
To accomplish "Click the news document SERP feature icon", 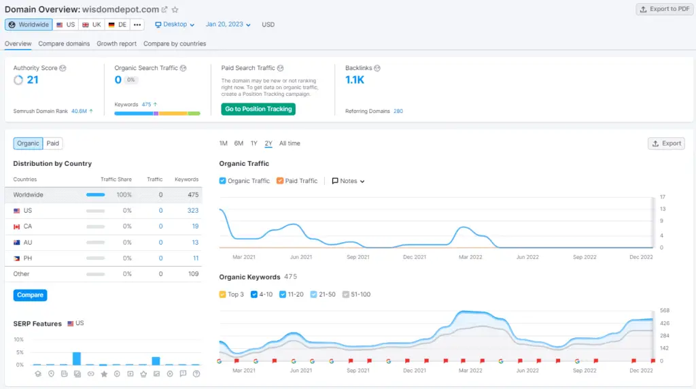I will click(65, 374).
